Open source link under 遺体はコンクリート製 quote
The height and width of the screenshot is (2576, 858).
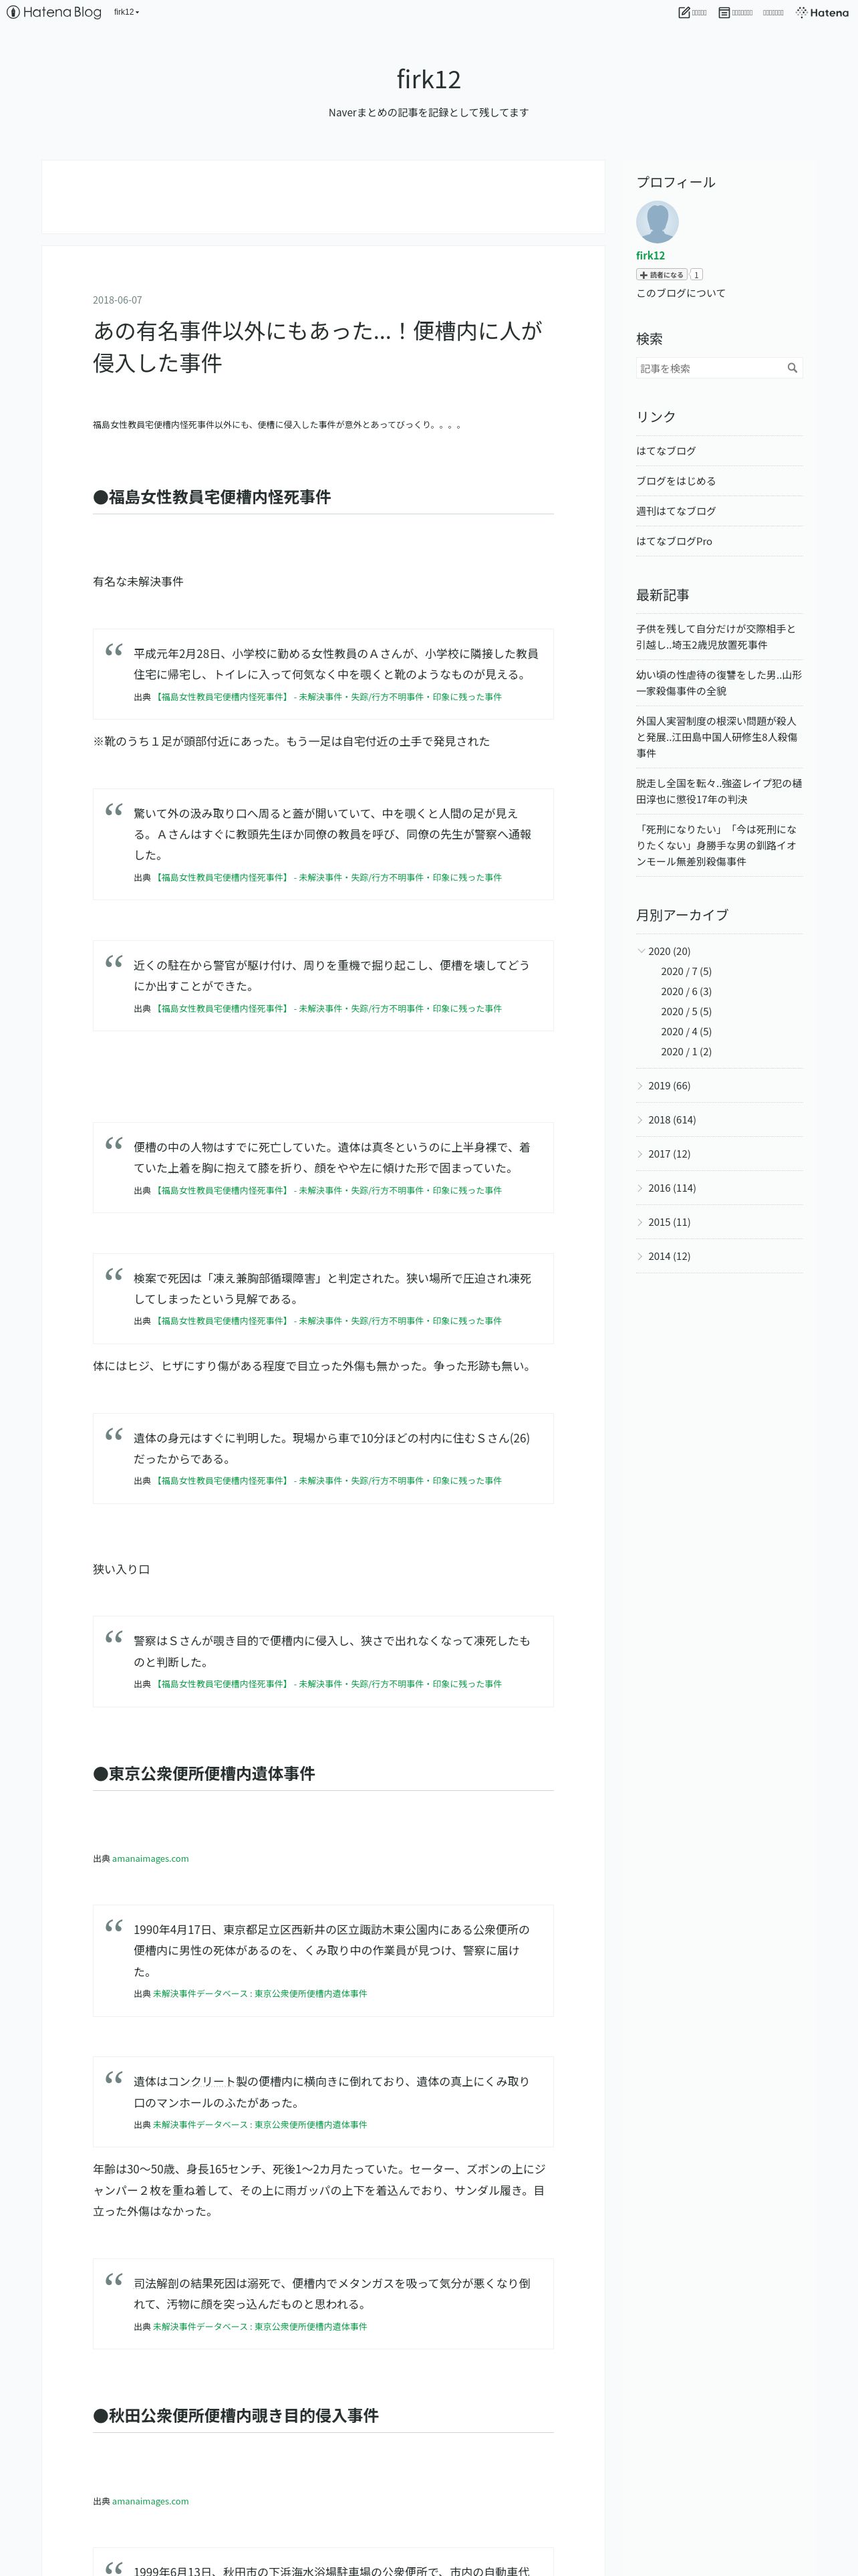[260, 2124]
